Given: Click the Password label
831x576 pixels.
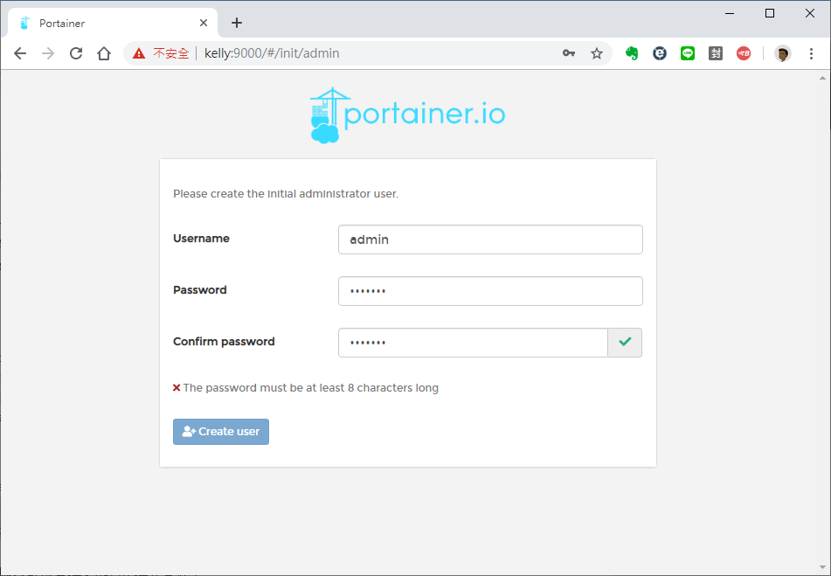Looking at the screenshot, I should (200, 290).
